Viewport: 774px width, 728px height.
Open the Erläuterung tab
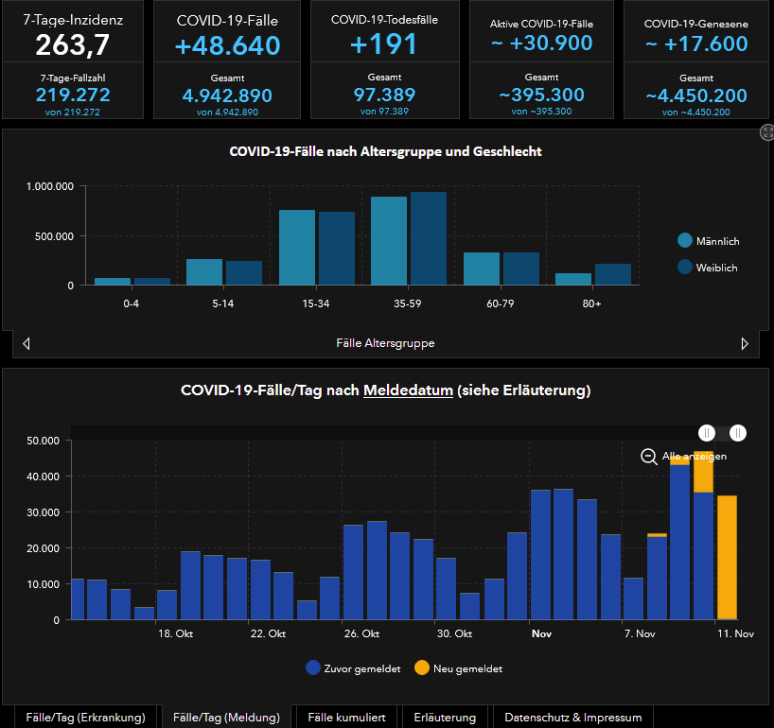click(x=445, y=717)
